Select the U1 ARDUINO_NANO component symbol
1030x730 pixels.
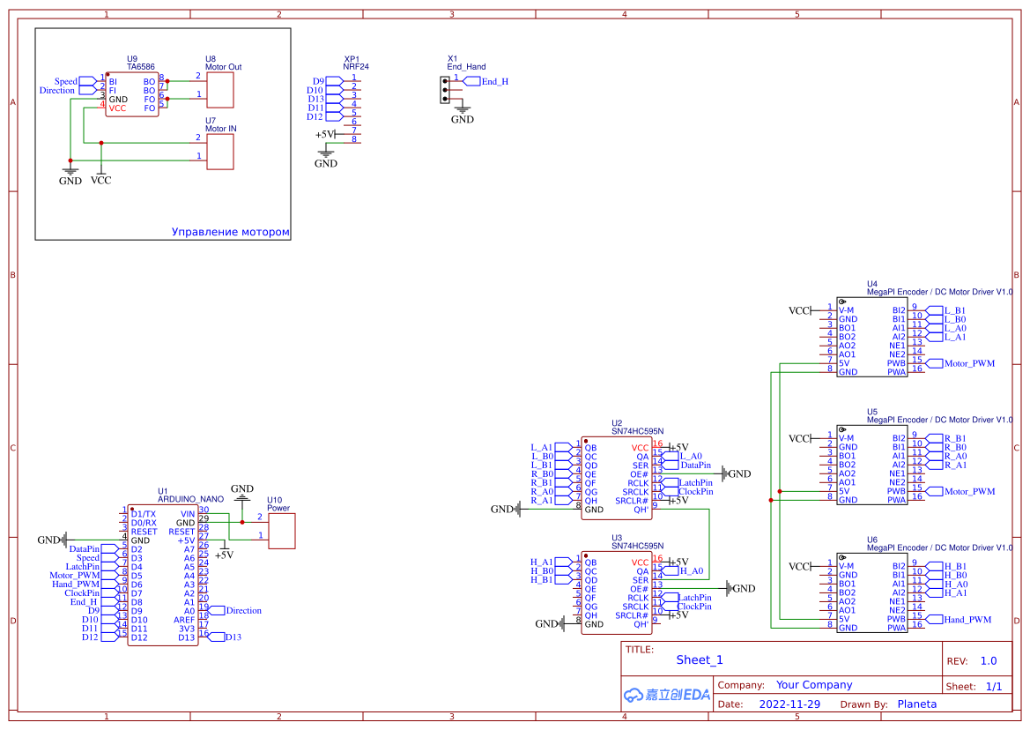(163, 573)
